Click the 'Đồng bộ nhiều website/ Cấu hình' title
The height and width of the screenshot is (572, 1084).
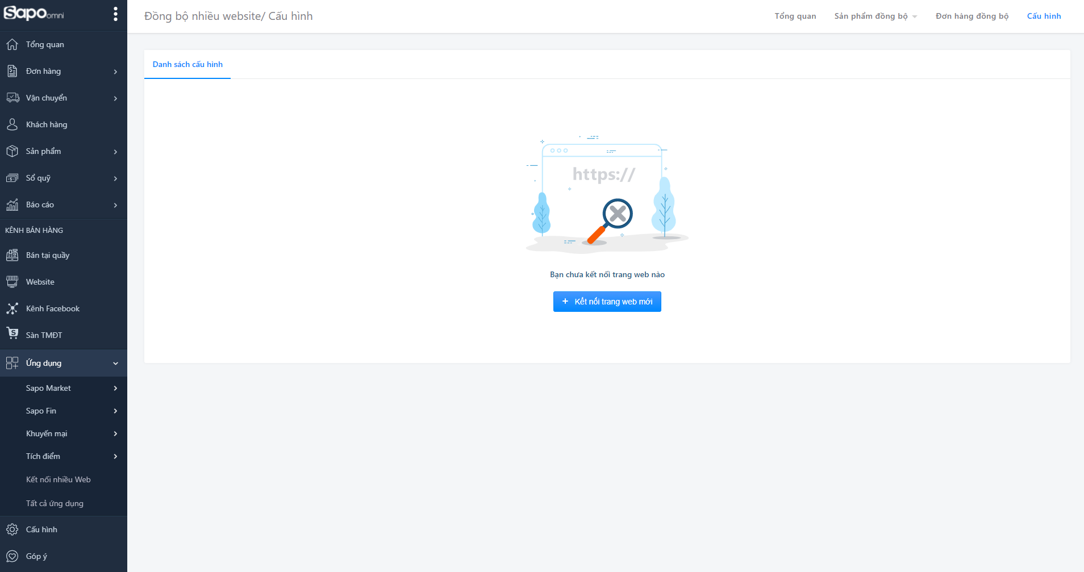click(x=228, y=16)
